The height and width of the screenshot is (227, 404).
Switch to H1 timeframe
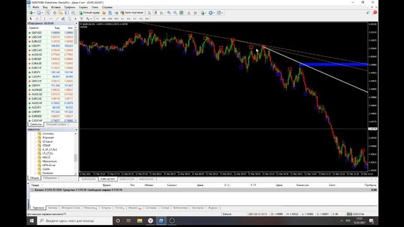pyautogui.click(x=122, y=19)
